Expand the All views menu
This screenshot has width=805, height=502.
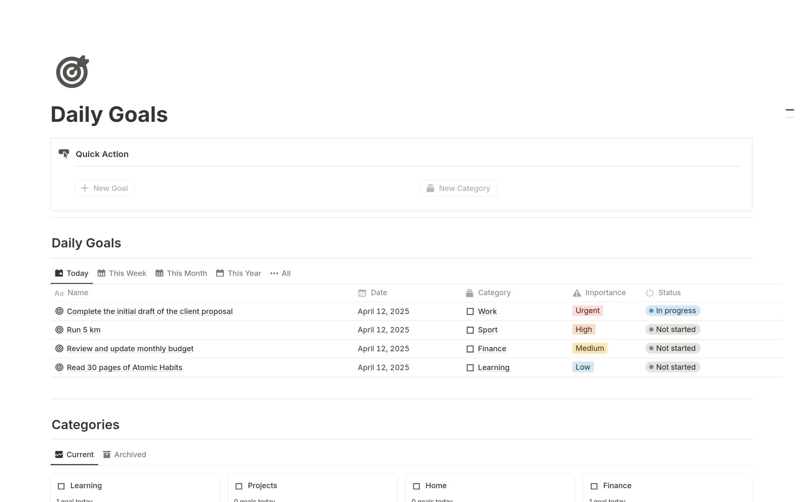click(x=280, y=273)
